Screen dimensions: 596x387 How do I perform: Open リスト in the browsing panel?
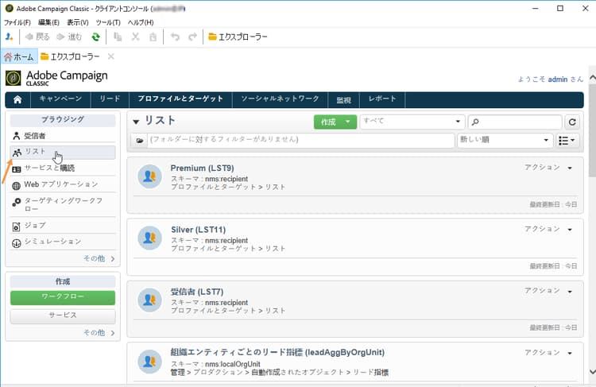(x=63, y=152)
